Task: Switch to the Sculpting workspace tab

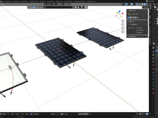Action: point(15,2)
